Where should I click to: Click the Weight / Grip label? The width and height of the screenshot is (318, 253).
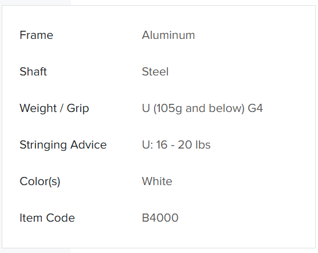54,109
